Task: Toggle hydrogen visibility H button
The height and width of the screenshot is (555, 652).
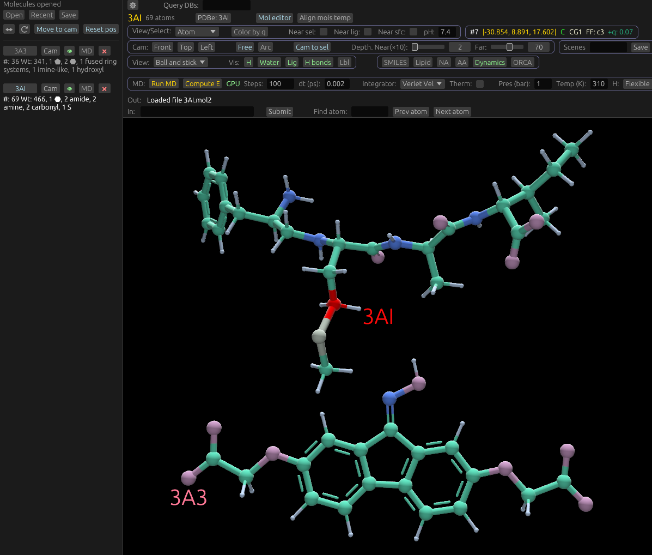Action: (x=248, y=63)
